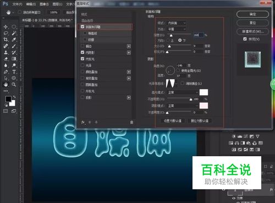
Task: Select the Type (T) tool
Action: coord(14,72)
